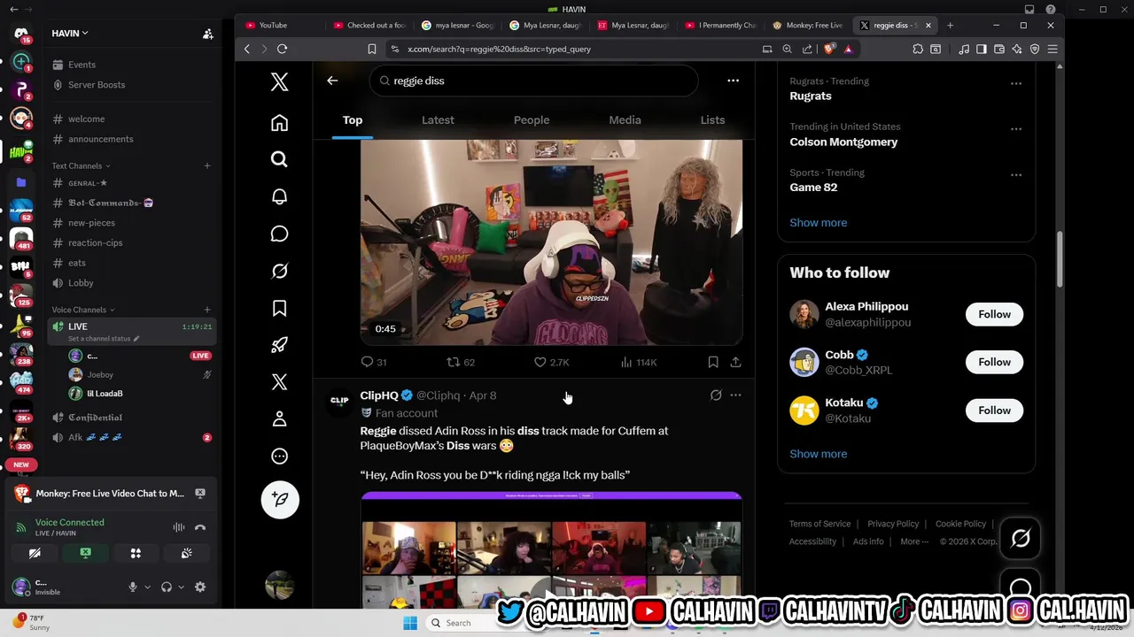Follow Alexa Philippou

click(x=994, y=314)
